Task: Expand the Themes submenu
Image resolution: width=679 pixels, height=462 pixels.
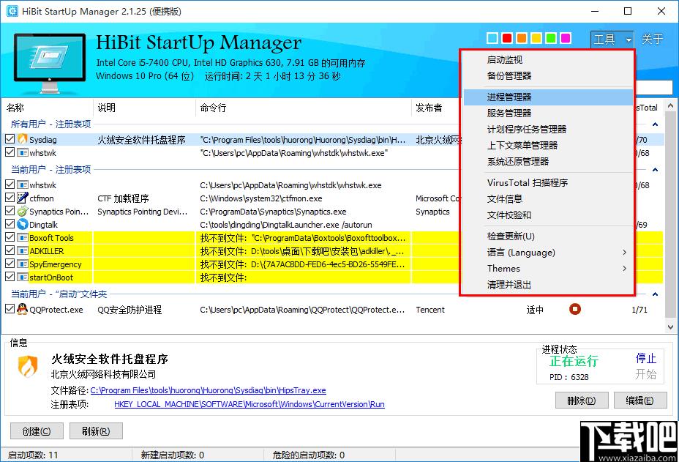Action: pos(547,268)
